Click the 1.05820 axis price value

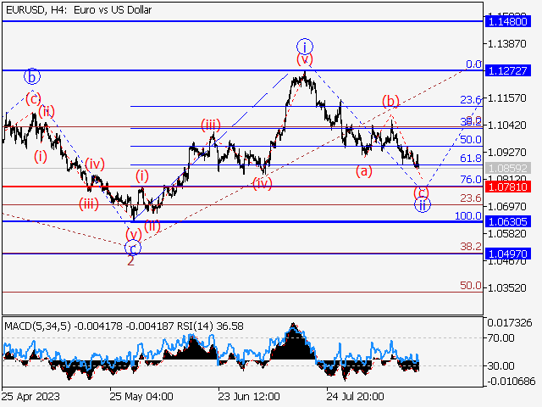point(507,234)
